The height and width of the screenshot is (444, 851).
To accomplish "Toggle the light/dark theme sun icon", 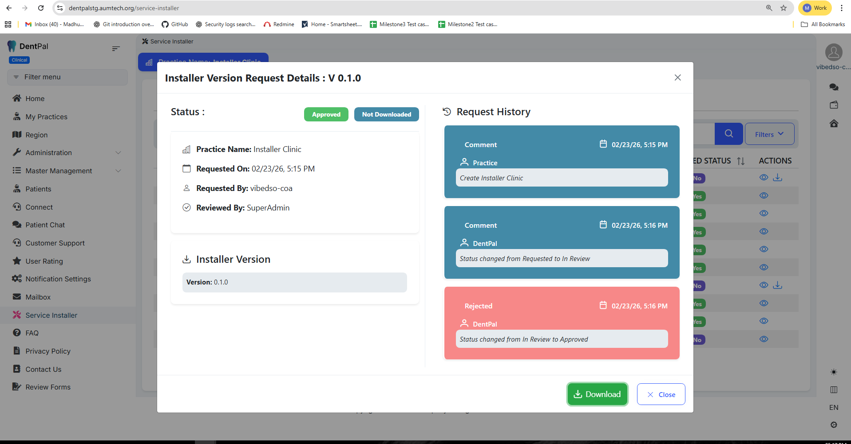I will (834, 372).
